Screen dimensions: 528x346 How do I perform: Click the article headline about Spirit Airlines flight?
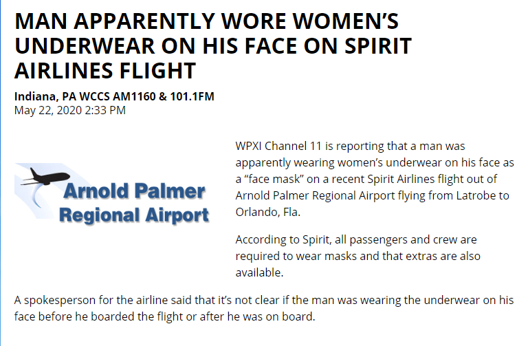coord(213,46)
